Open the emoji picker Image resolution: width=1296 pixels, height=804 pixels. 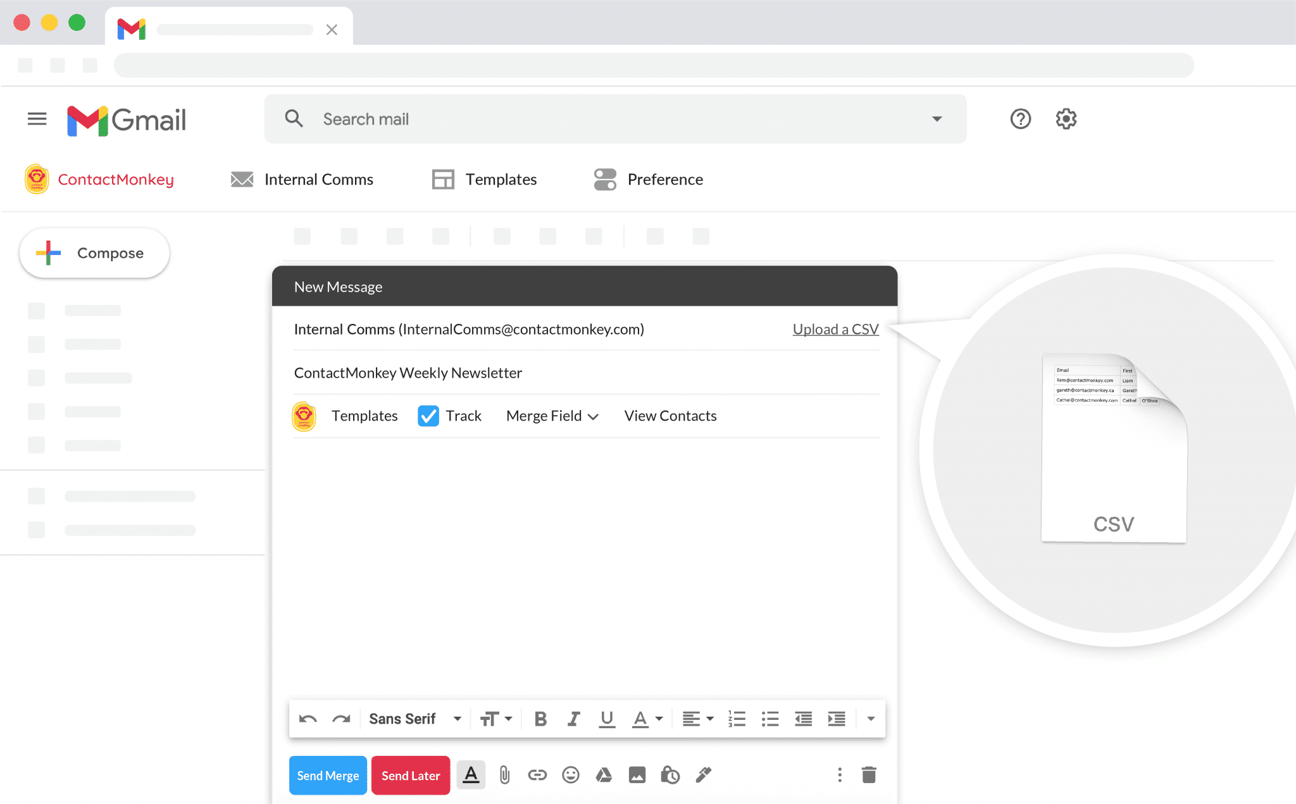pos(570,774)
